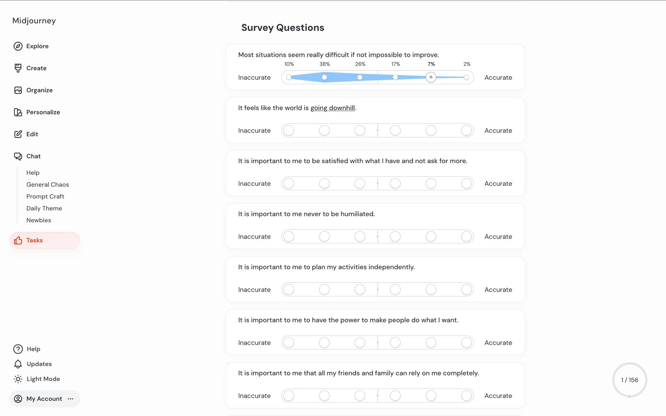Viewport: 666px width, 416px height.
Task: Open Personalize via its sidebar icon
Action: coord(18,112)
